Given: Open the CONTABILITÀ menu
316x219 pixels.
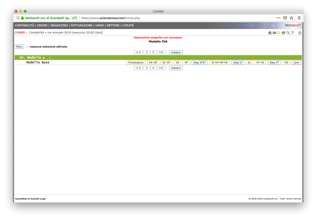Looking at the screenshot, I should 25,25.
